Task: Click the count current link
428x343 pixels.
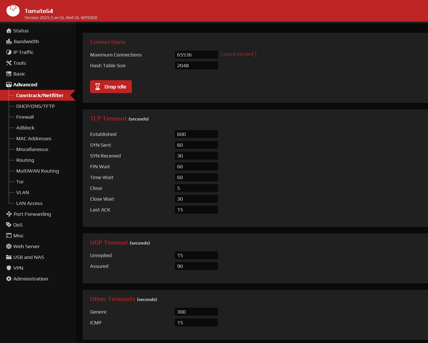Action: pos(238,54)
